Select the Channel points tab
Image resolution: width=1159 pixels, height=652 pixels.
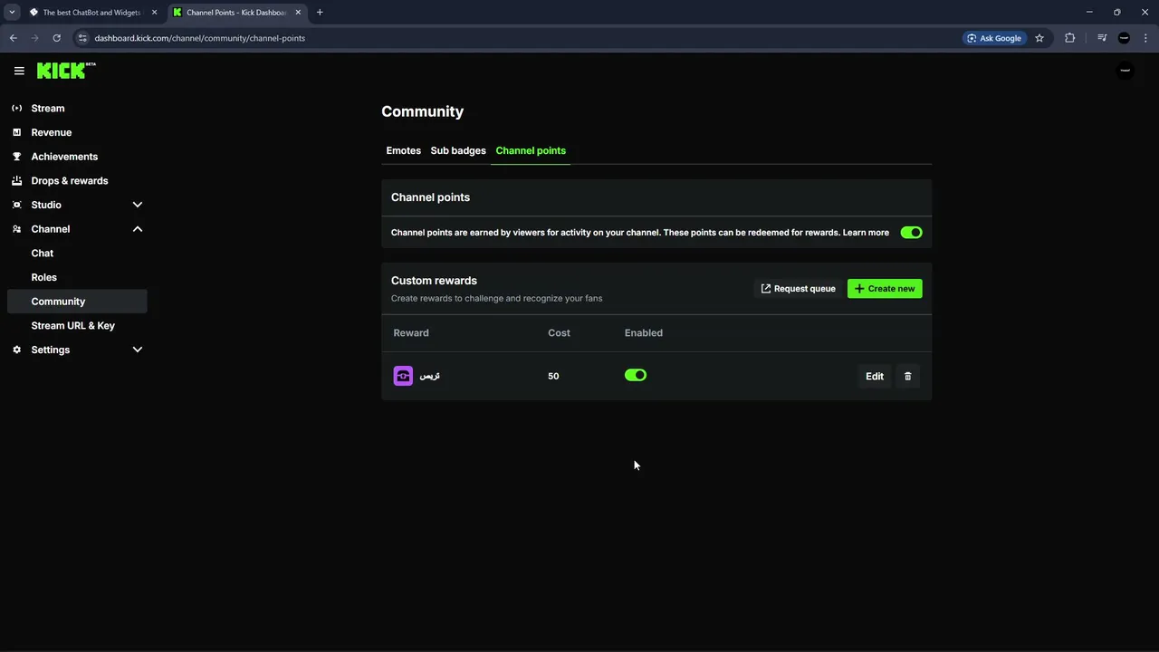531,150
